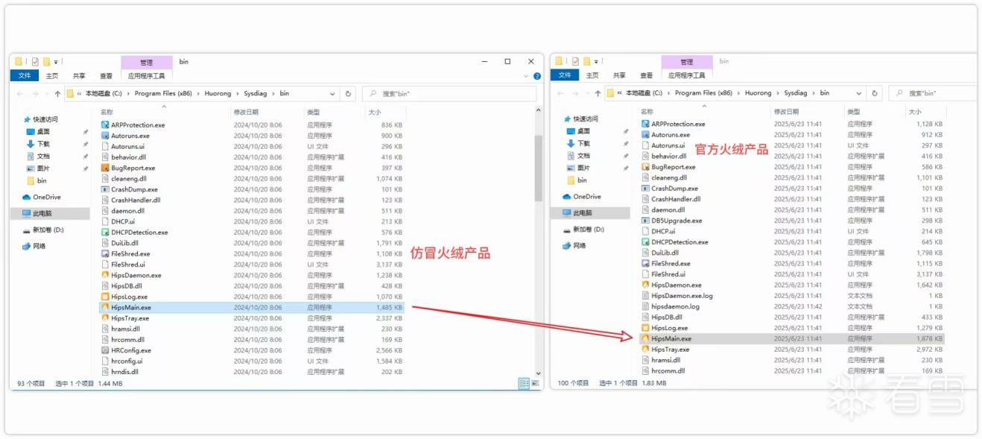Open address history dropdown in right window

point(859,93)
